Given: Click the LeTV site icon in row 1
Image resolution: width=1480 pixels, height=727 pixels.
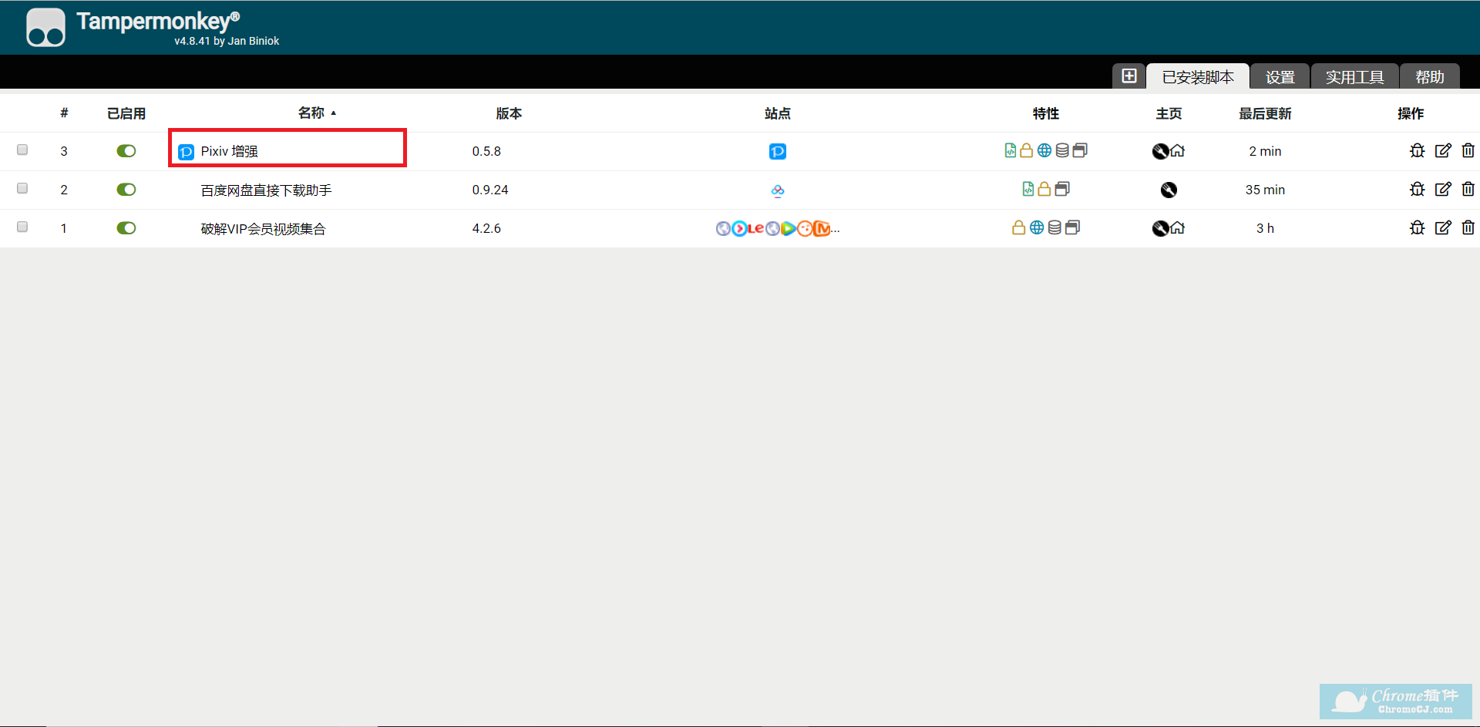Looking at the screenshot, I should coord(755,229).
